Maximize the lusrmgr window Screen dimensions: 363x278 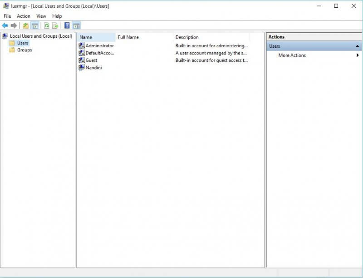click(x=336, y=6)
